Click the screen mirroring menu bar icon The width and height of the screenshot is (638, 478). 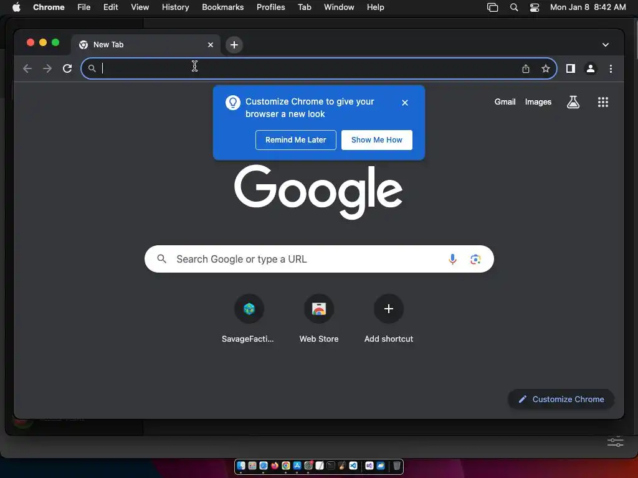coord(493,7)
